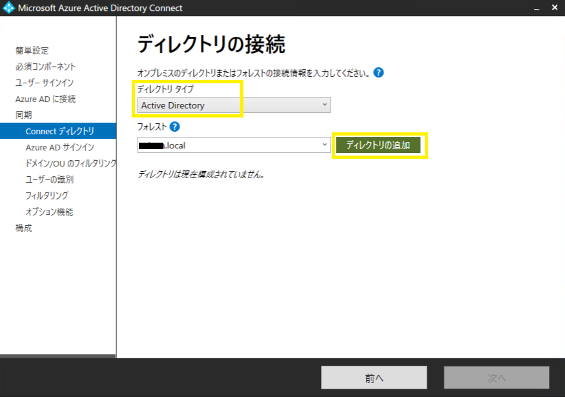Select Connect ディレクトリ sidebar item
The image size is (565, 397).
click(58, 131)
